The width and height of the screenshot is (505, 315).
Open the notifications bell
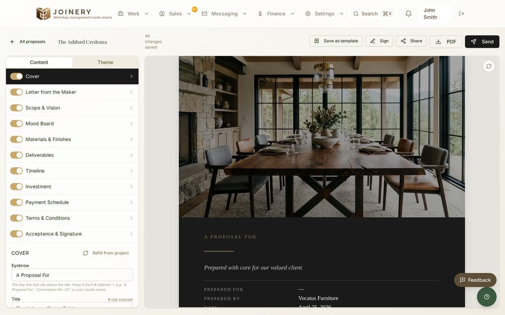(x=409, y=14)
